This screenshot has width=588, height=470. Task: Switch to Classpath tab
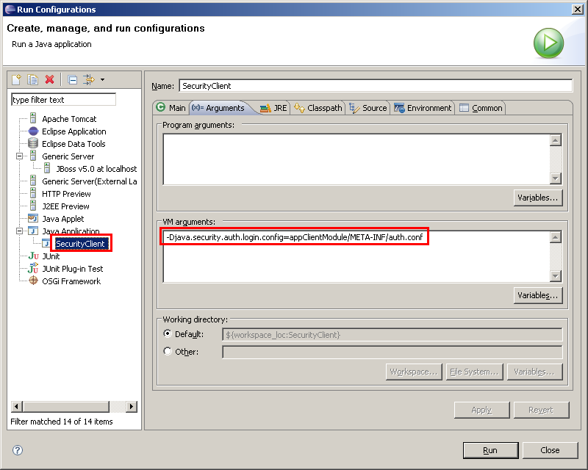pyautogui.click(x=318, y=107)
